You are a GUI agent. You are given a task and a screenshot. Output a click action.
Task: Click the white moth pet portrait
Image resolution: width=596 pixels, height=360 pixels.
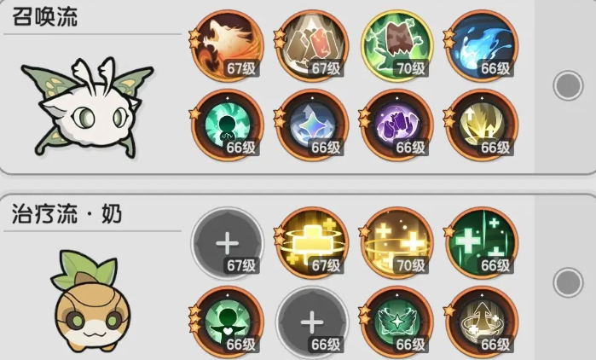pyautogui.click(x=88, y=107)
